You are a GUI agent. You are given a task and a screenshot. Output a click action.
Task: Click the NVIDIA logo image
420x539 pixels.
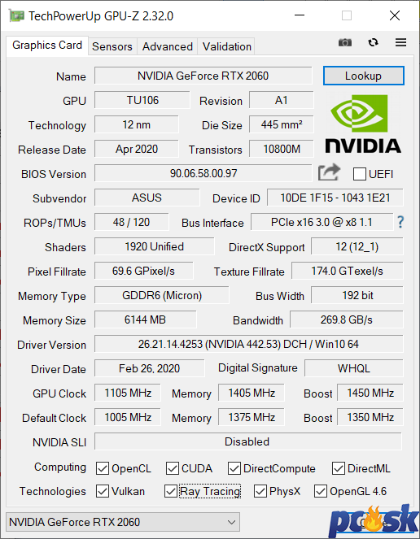(363, 124)
